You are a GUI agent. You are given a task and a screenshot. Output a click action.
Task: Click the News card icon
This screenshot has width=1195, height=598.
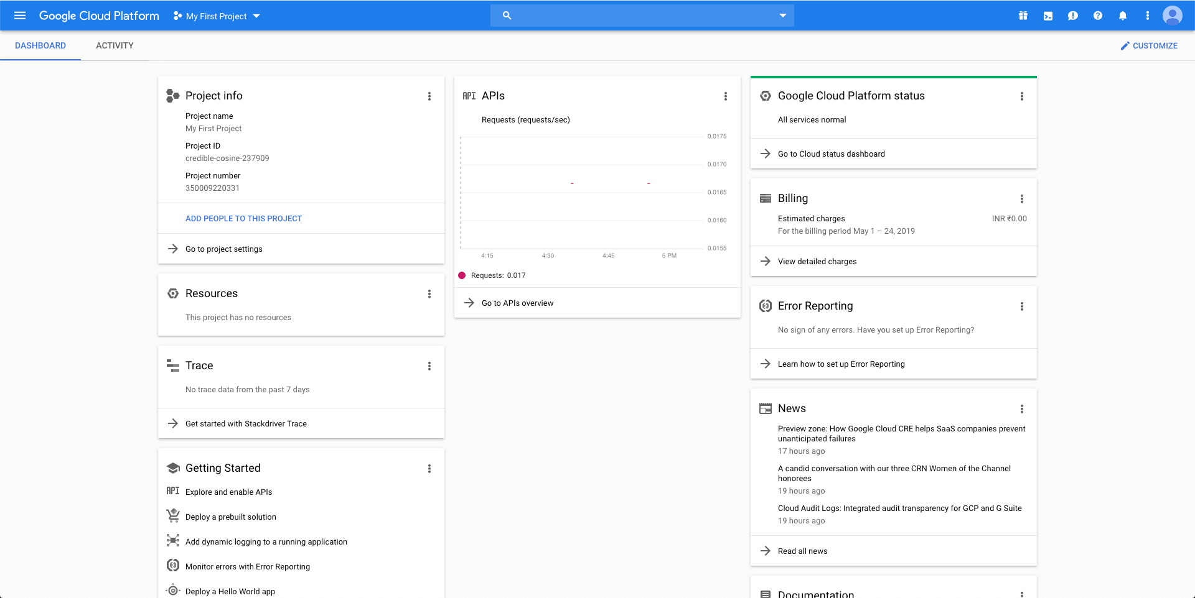click(x=766, y=408)
